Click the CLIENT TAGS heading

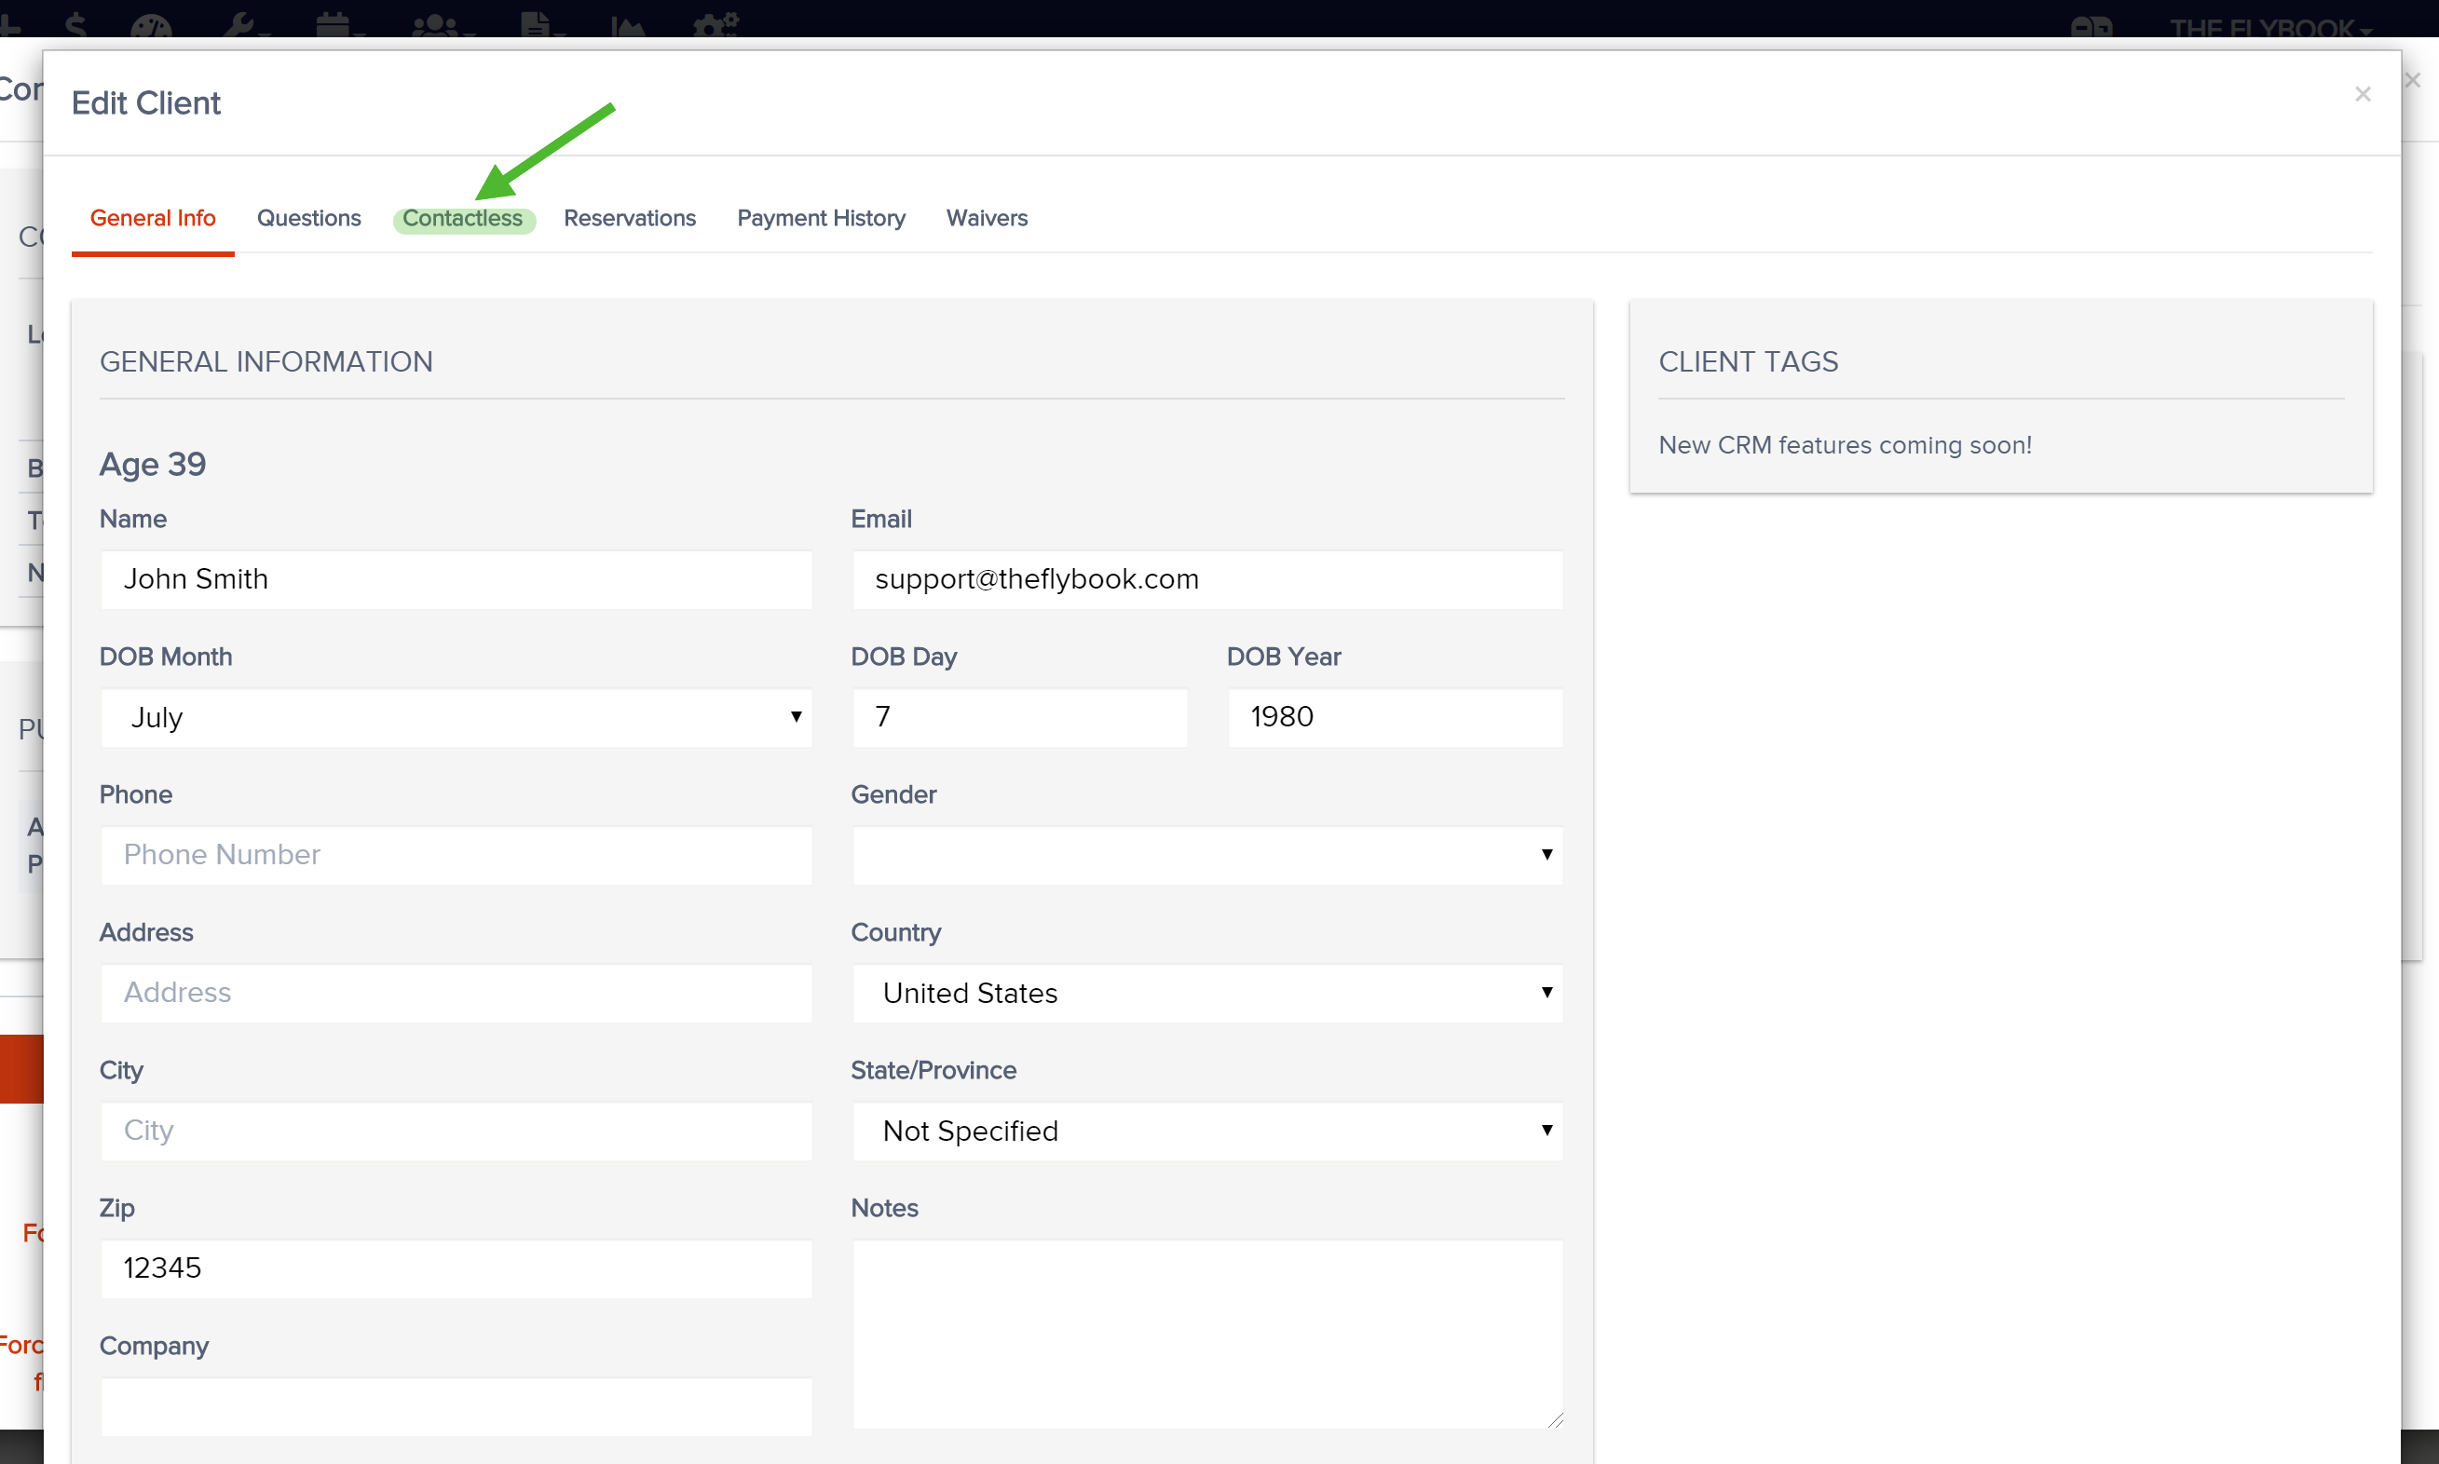click(1749, 362)
